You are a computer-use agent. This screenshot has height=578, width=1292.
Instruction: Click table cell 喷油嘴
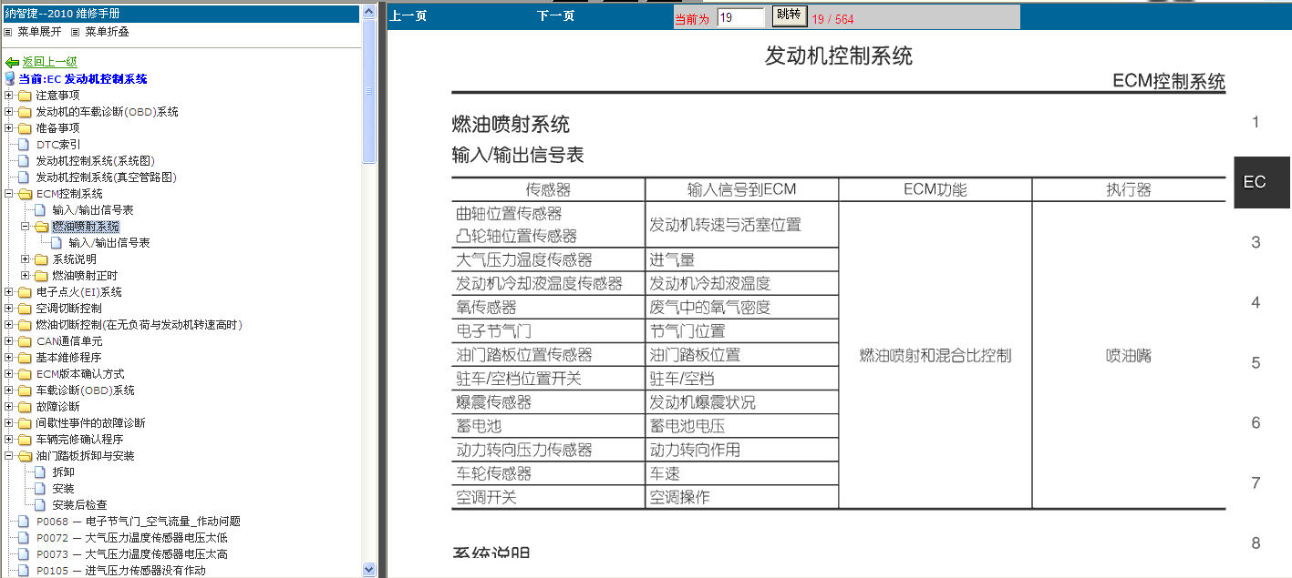click(1129, 356)
